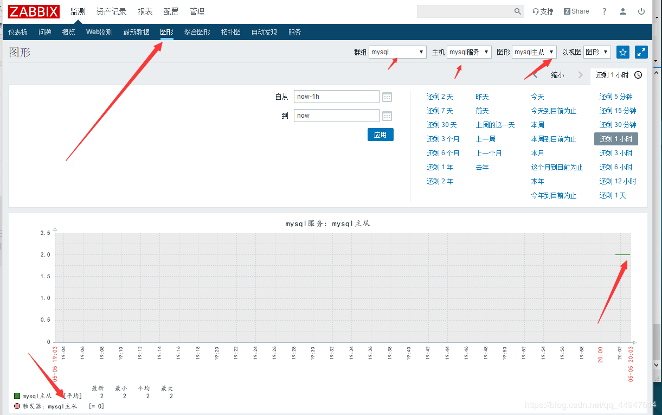This screenshot has width=662, height=415.
Task: Click the clock icon beside 还剩 1 小时
Action: [x=638, y=75]
